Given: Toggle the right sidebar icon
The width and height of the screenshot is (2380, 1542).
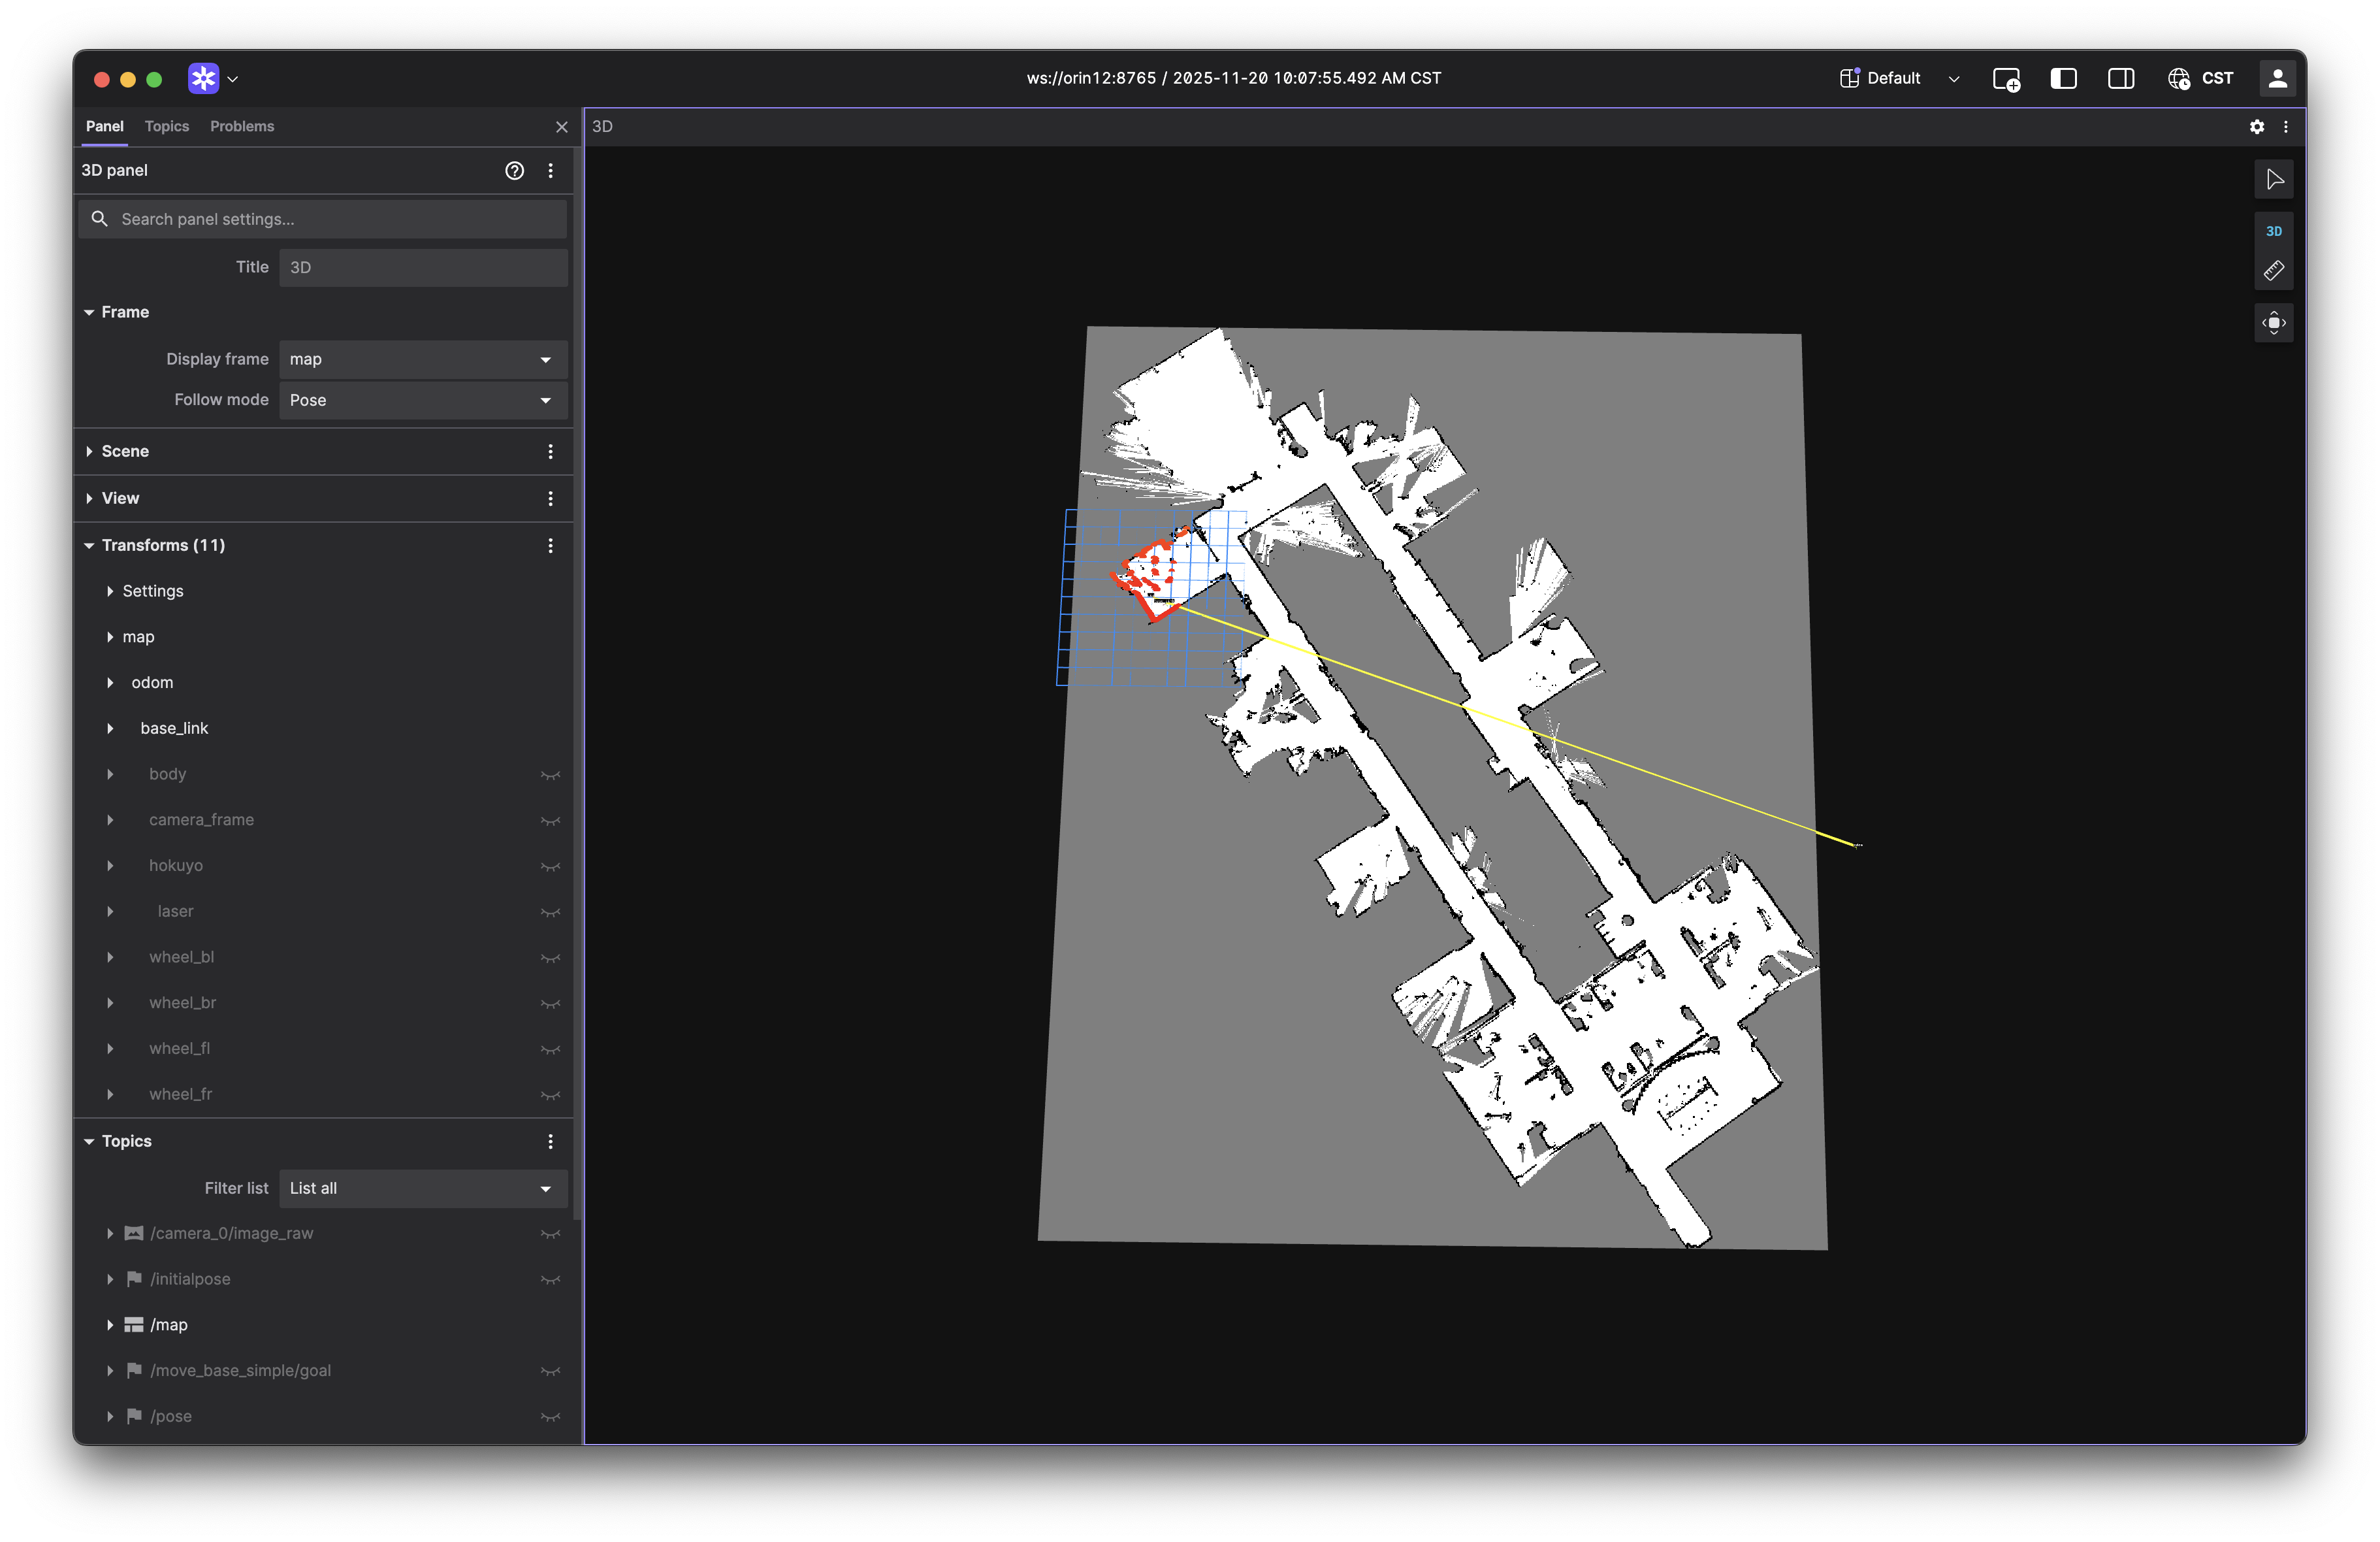Looking at the screenshot, I should coord(2121,78).
